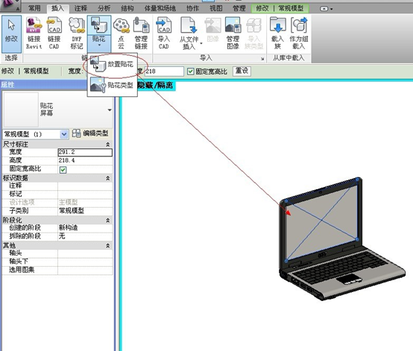
Task: Switch to the 体量和场地 ribbon tab
Action: click(160, 8)
